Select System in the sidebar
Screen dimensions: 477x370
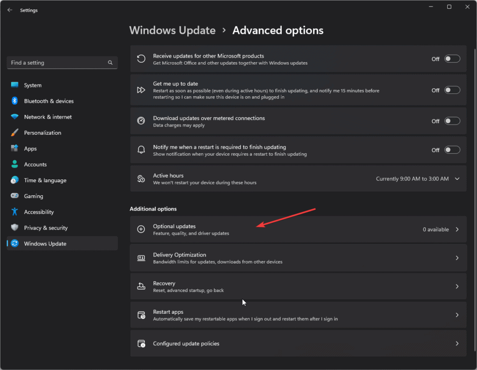click(62, 85)
